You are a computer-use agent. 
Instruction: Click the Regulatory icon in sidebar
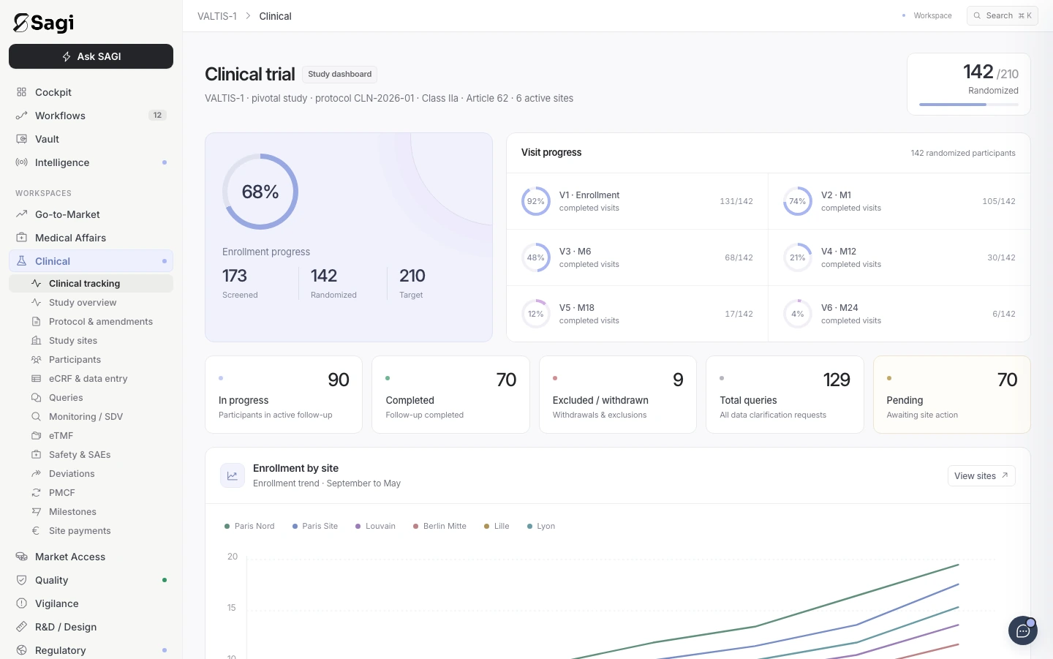click(22, 650)
